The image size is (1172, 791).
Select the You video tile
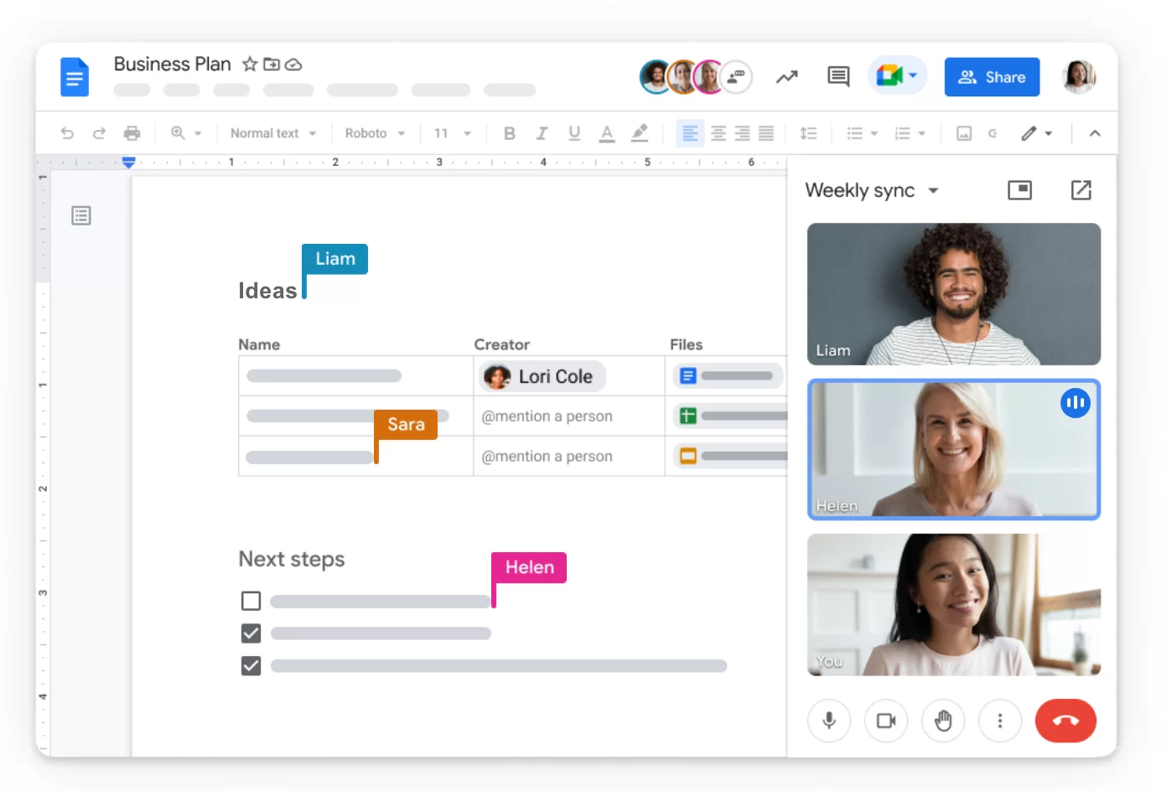[x=954, y=605]
